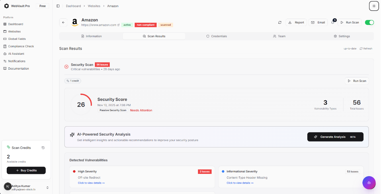Expand Informational Severity view details
The image size is (381, 194).
(x=240, y=183)
